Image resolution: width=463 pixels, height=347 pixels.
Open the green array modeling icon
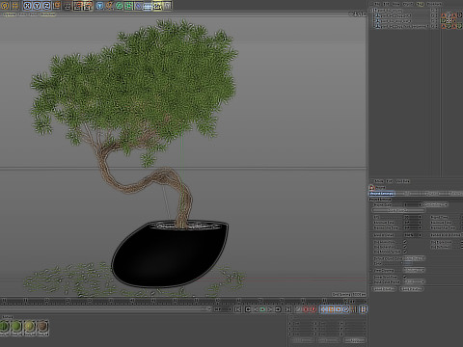128,6
